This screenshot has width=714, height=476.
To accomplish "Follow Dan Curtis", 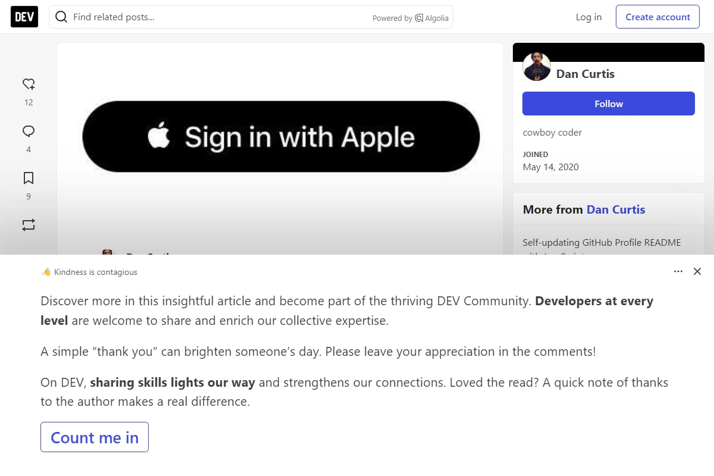I will pos(609,104).
